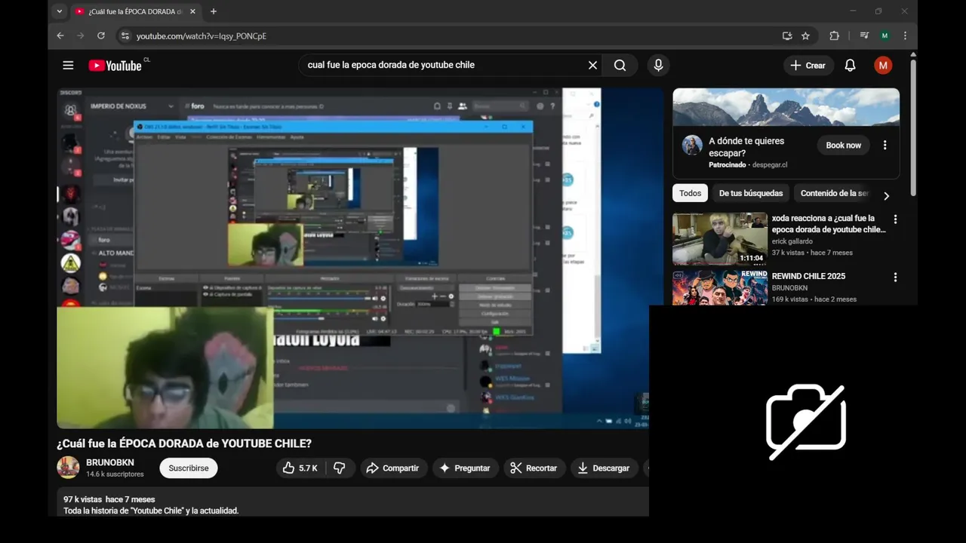Open the YouTube guide hamburger menu
The width and height of the screenshot is (966, 543).
coord(68,66)
